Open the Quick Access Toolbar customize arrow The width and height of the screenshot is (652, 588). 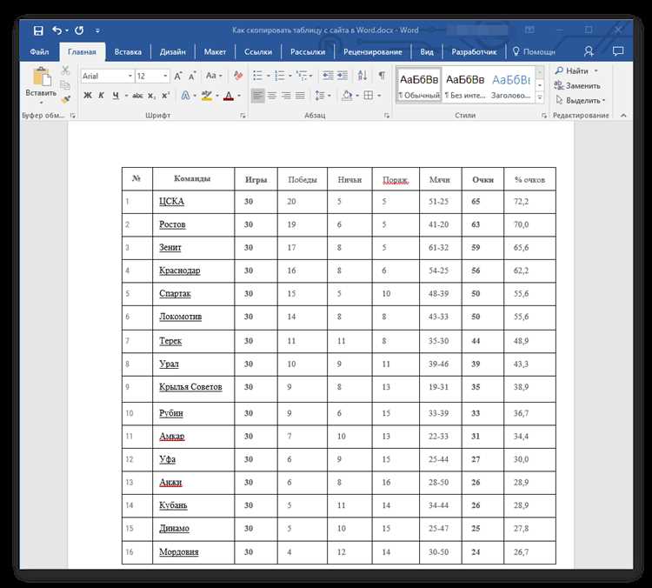pos(97,30)
